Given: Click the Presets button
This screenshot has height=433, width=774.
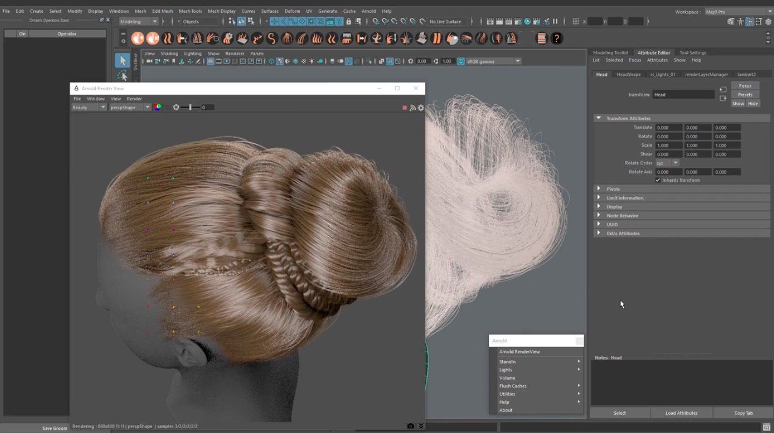Looking at the screenshot, I should coord(745,95).
